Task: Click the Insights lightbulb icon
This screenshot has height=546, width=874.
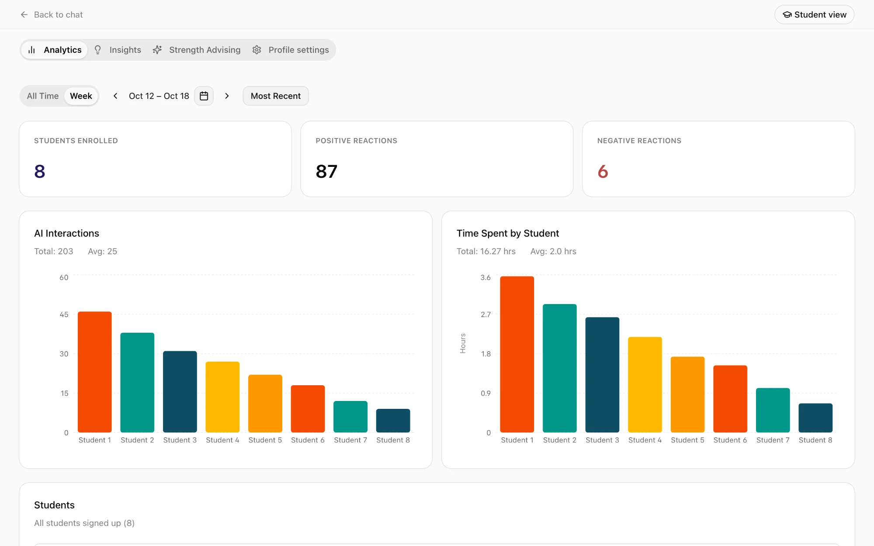Action: [98, 50]
